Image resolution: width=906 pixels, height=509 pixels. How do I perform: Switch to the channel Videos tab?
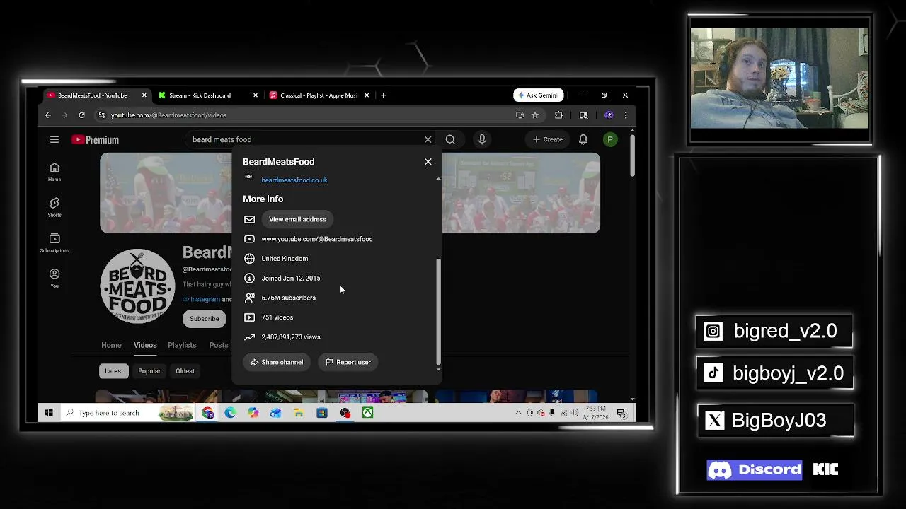coord(145,345)
